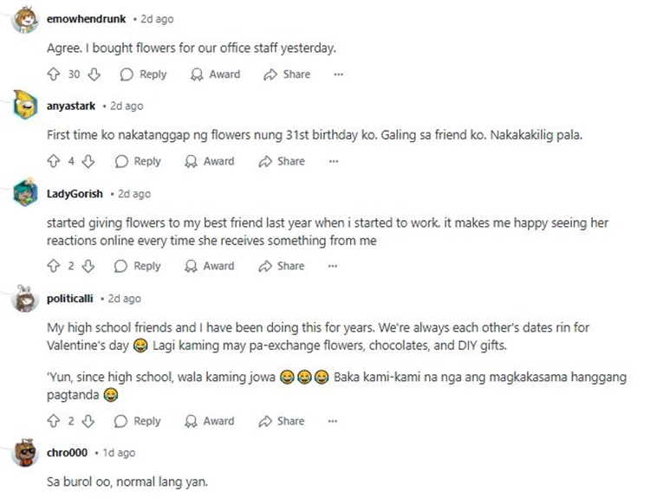Open politicalli's user profile link

click(x=72, y=298)
